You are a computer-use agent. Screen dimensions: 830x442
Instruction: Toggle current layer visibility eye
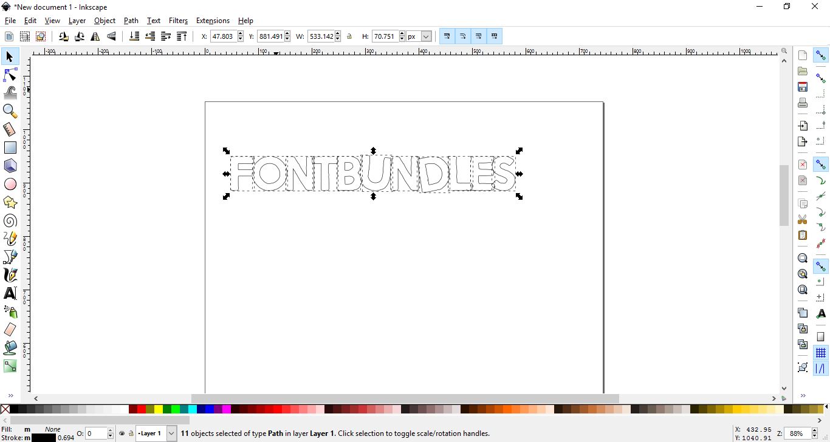tap(122, 433)
